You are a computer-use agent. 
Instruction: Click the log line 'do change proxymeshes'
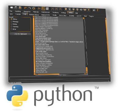click(x=43, y=61)
